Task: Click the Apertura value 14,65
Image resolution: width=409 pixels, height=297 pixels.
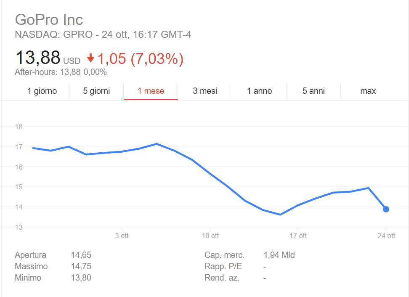Action: [81, 255]
